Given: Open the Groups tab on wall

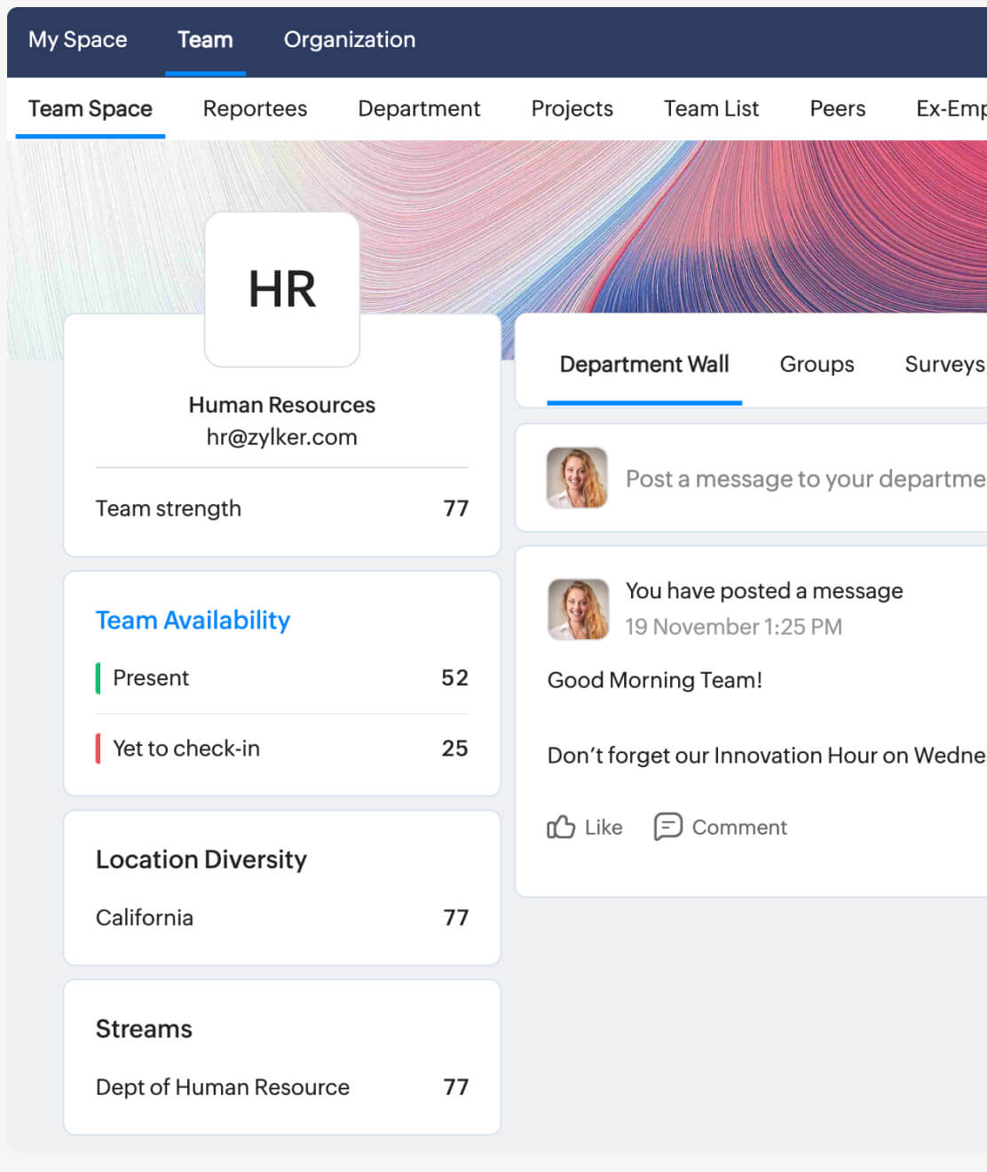Looking at the screenshot, I should (x=817, y=364).
